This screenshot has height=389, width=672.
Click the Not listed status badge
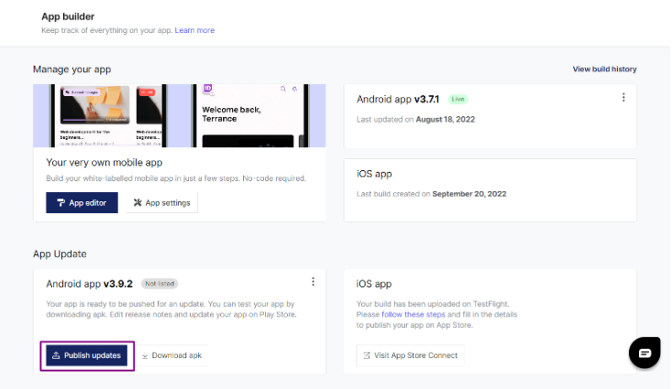coord(159,284)
